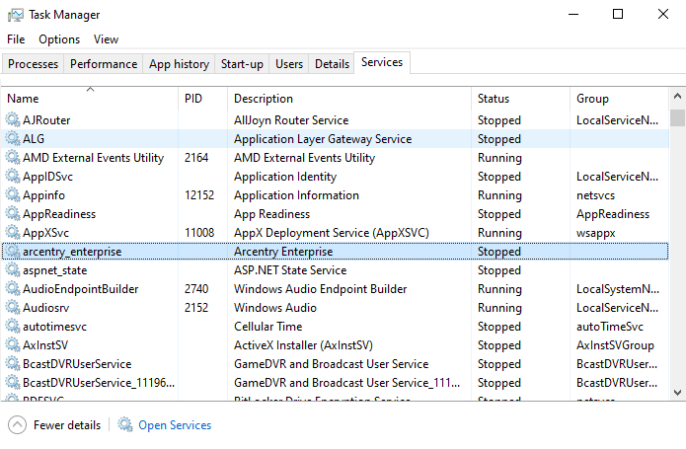Open the Options menu

59,39
